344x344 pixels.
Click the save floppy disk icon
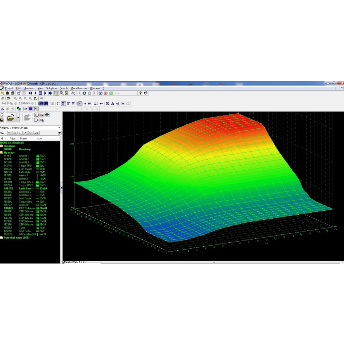tap(2, 120)
